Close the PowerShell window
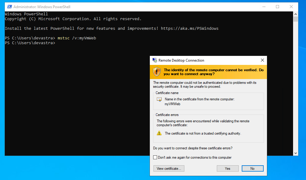Viewport: 306px width, 180px height. (291, 7)
